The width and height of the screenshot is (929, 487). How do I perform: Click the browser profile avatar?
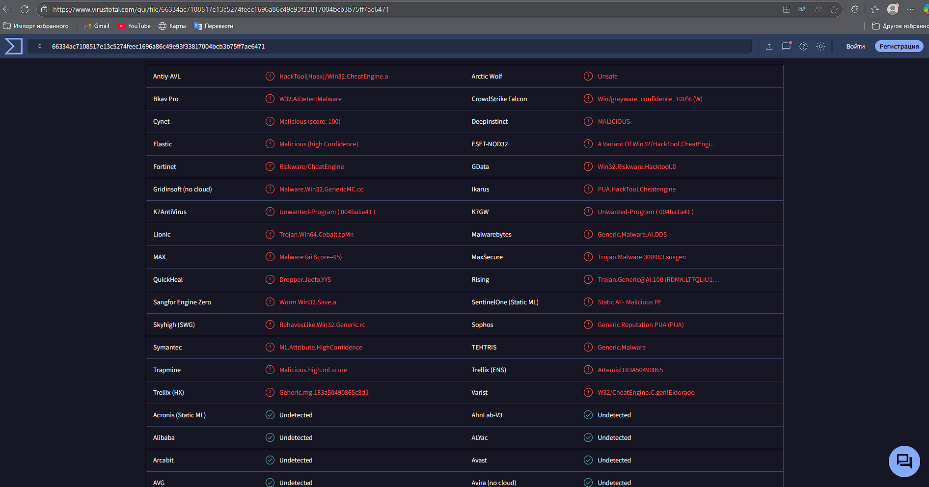coord(893,9)
